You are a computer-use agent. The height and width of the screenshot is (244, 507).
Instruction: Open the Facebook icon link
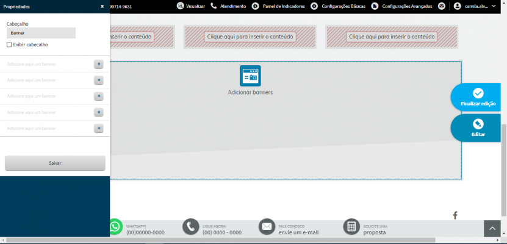[455, 215]
